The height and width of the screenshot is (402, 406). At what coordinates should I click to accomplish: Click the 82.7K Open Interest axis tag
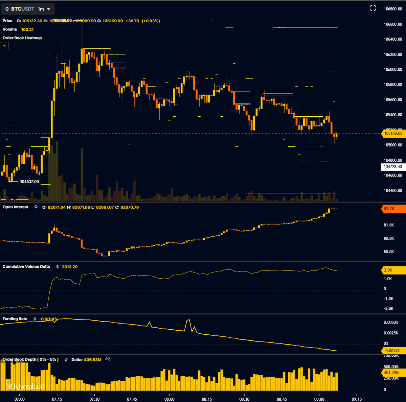393,209
